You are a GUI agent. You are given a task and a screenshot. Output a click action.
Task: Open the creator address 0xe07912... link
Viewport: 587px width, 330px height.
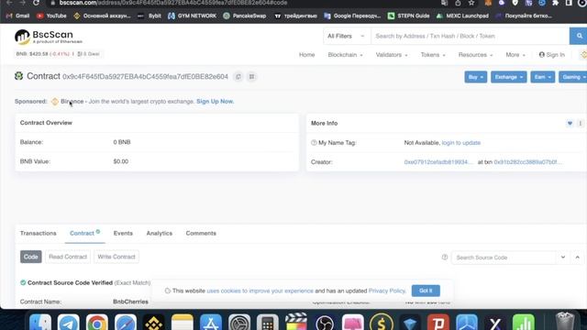(438, 162)
